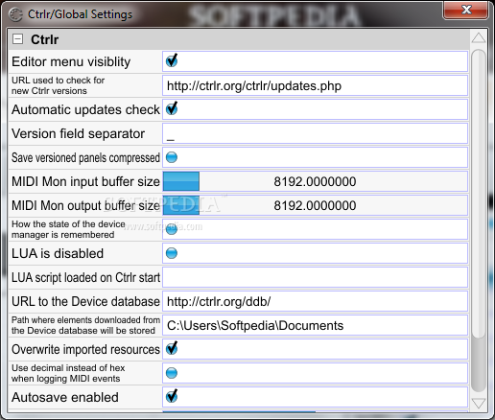This screenshot has width=495, height=420.
Task: Click the 'URL to the Device database' label
Action: point(85,301)
